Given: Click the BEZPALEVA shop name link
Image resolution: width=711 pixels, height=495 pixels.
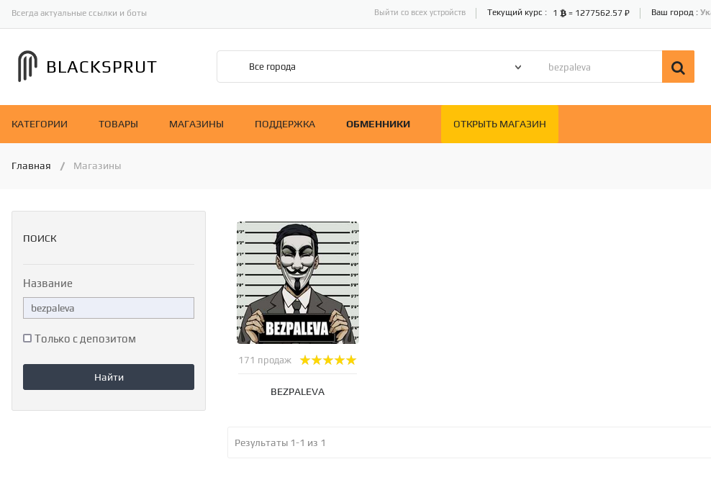Looking at the screenshot, I should [297, 391].
